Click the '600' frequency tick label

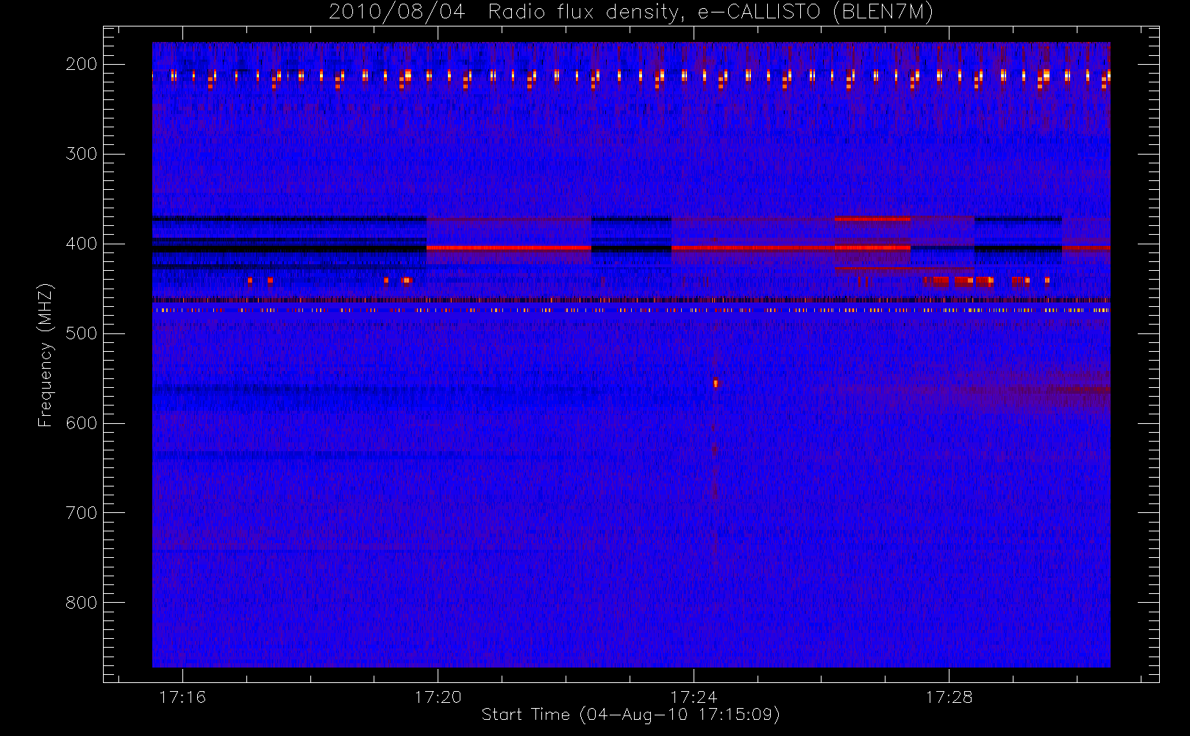[x=82, y=423]
